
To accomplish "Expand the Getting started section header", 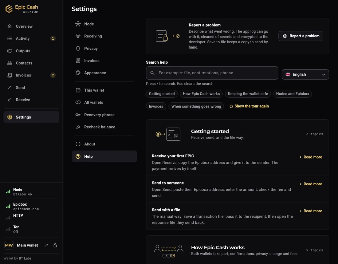I will coord(238,134).
